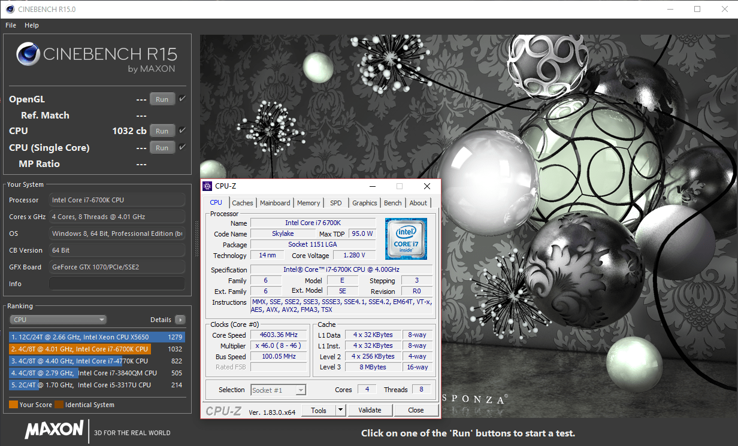Toggle the CPU (Single Core) checkmark

click(182, 147)
